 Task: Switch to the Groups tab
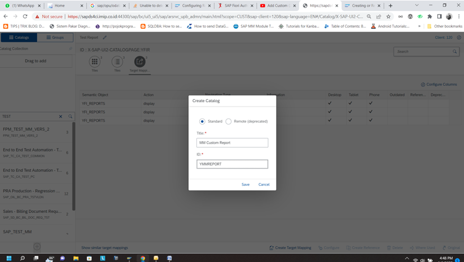point(55,38)
